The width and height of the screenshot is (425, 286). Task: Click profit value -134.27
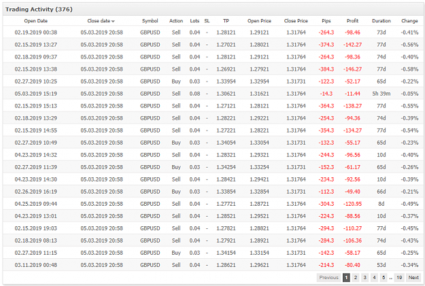point(352,130)
